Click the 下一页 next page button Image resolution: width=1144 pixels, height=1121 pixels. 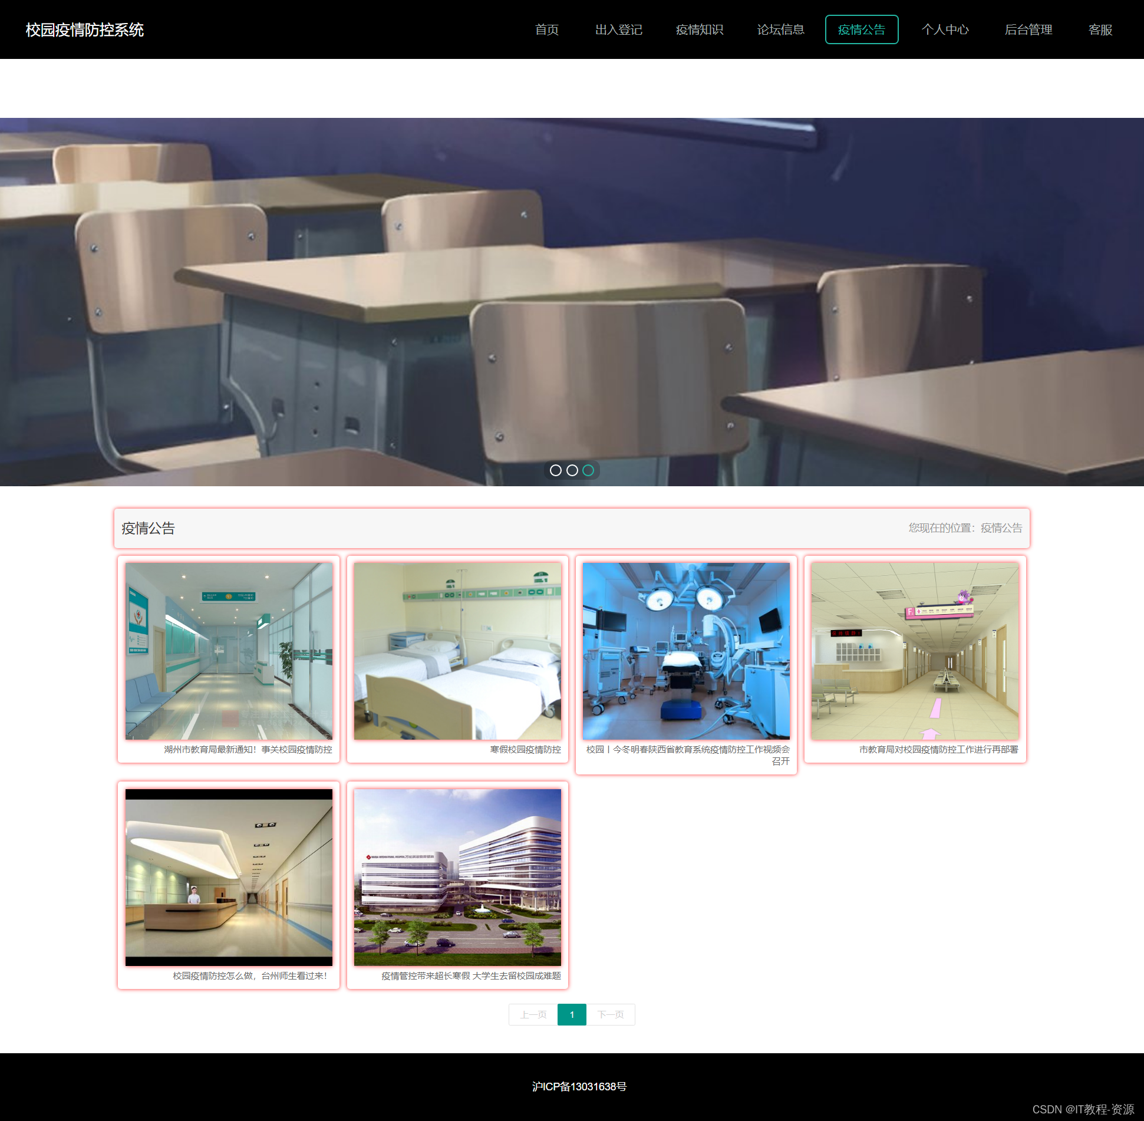[x=611, y=1014]
